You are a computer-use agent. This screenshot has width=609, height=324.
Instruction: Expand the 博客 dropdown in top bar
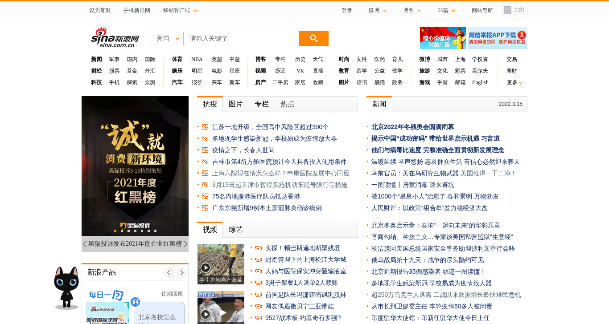(412, 10)
